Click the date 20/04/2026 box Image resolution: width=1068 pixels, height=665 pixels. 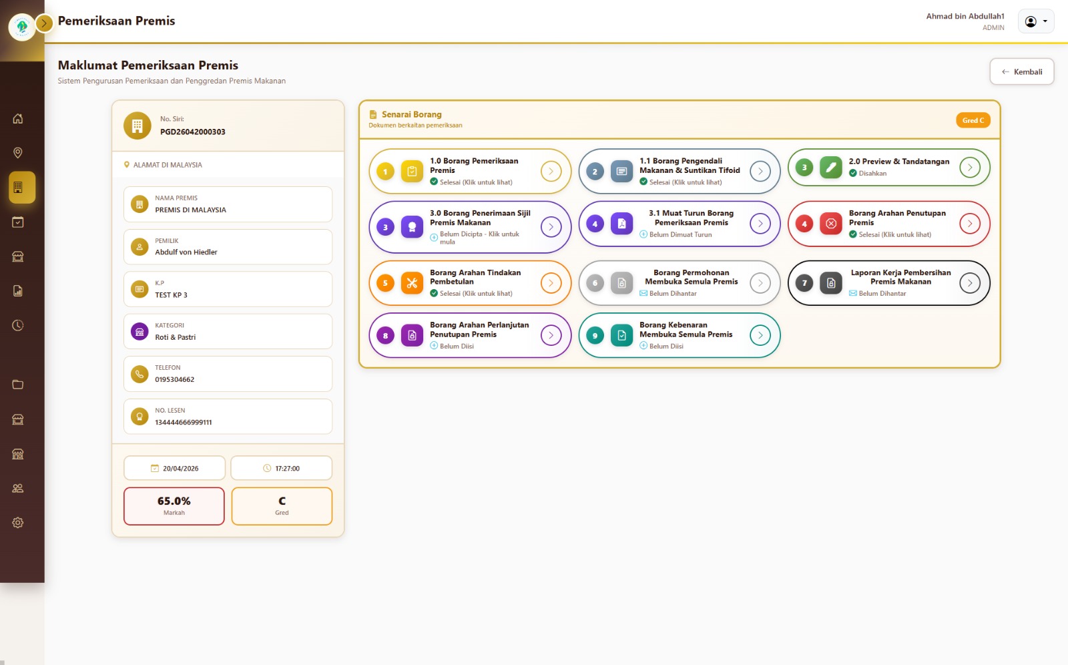[174, 468]
